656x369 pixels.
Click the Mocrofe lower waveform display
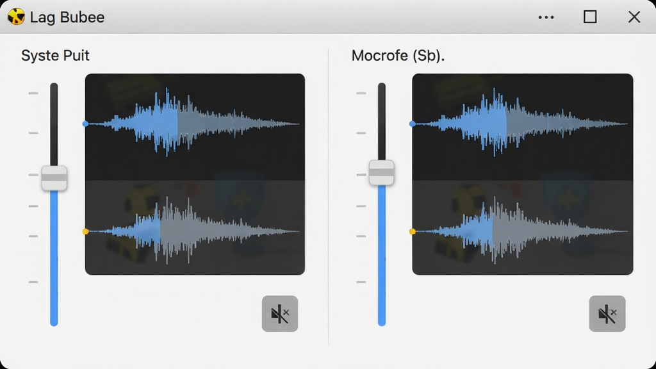click(523, 227)
